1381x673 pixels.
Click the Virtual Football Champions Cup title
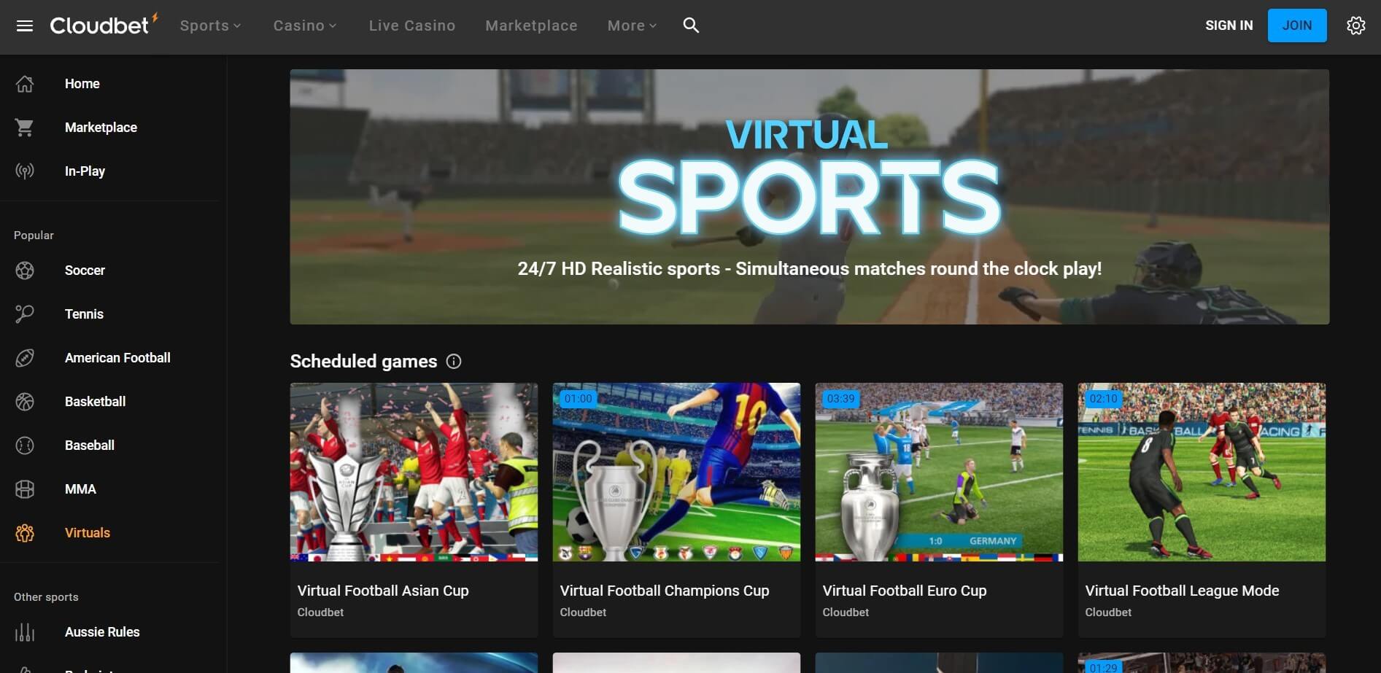665,591
